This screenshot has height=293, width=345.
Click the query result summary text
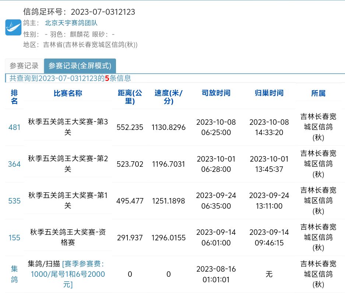tap(70, 78)
